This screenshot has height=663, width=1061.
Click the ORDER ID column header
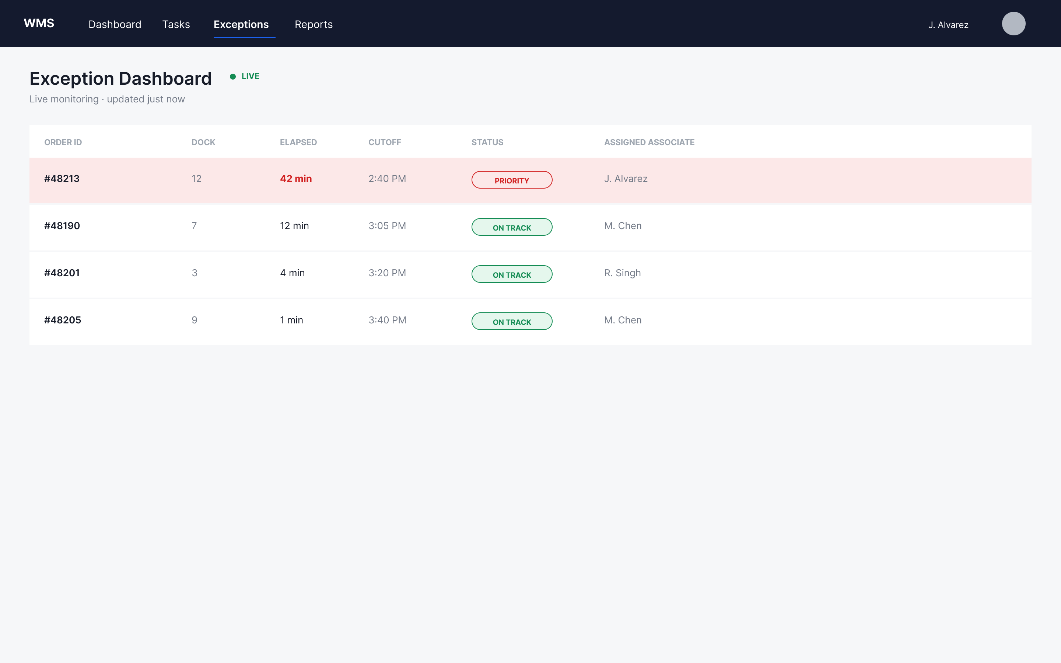click(63, 142)
